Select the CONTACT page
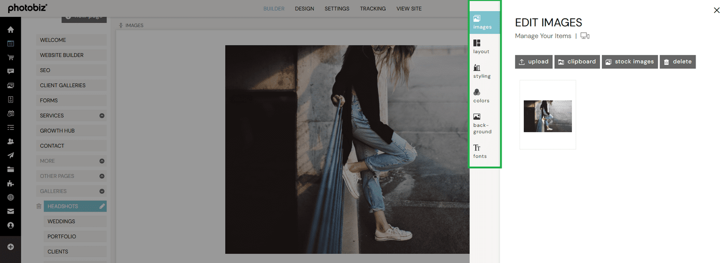Viewport: 727px width, 263px height. pos(71,146)
